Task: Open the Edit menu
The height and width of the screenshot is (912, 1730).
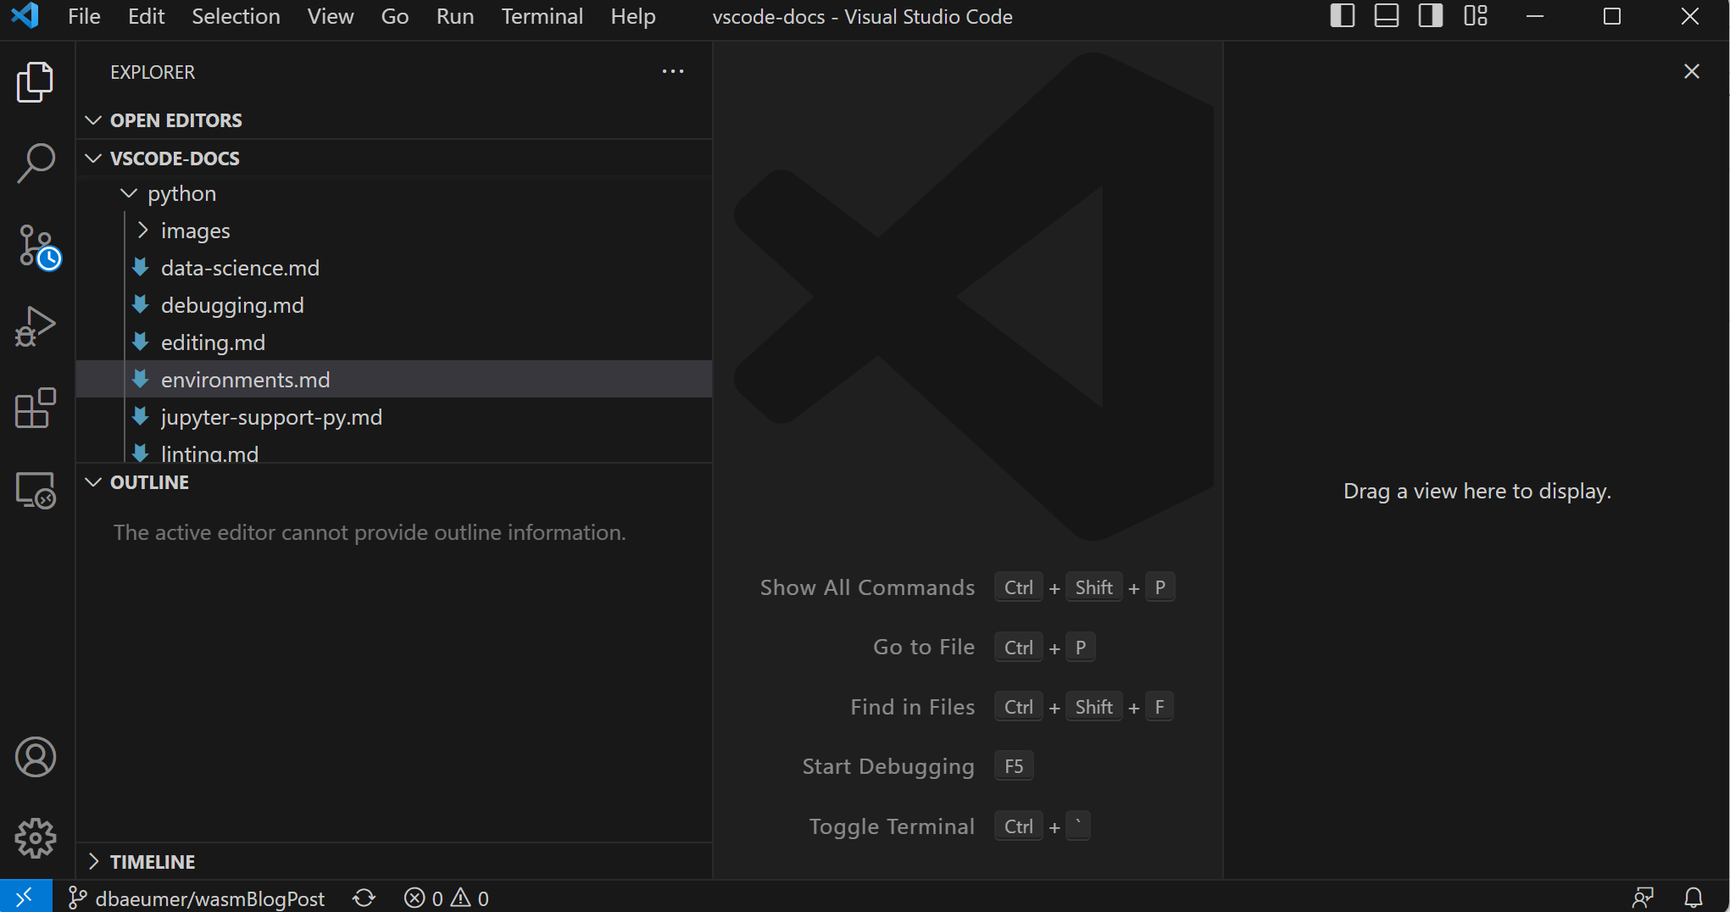Action: tap(147, 16)
